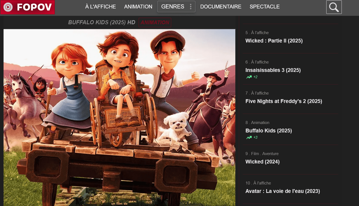The height and width of the screenshot is (206, 359).
Task: Select Avatar : La voie de l'eau (2023)
Action: 283,191
